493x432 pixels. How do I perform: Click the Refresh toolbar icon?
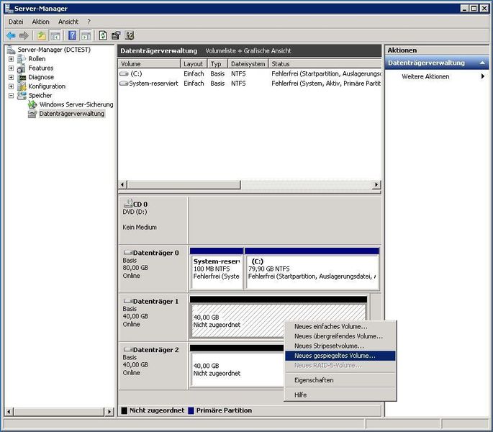point(103,35)
